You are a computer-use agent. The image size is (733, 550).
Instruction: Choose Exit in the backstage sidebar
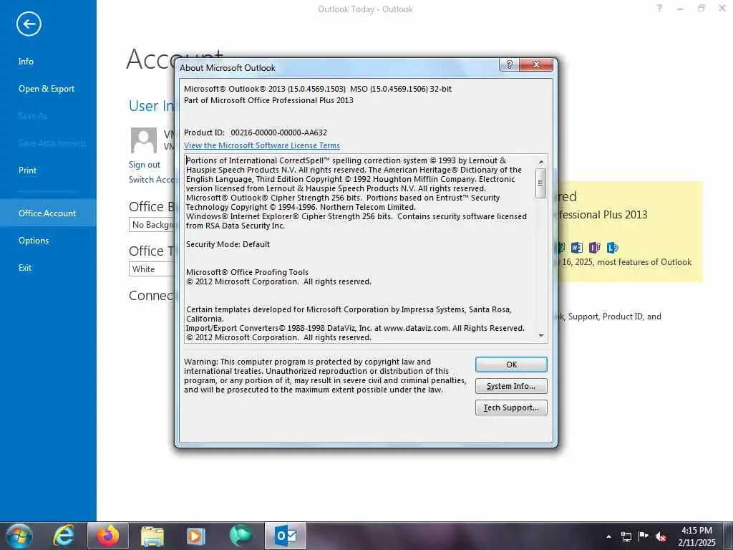(25, 268)
